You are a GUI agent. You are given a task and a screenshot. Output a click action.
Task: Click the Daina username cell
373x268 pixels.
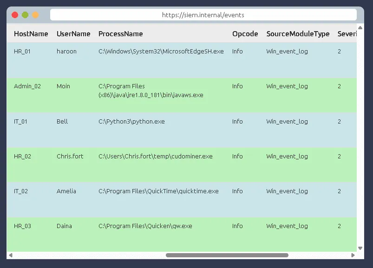click(x=64, y=226)
